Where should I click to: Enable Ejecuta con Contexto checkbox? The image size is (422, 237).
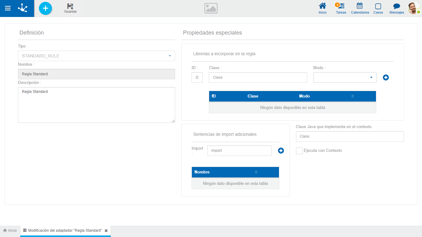pos(299,151)
